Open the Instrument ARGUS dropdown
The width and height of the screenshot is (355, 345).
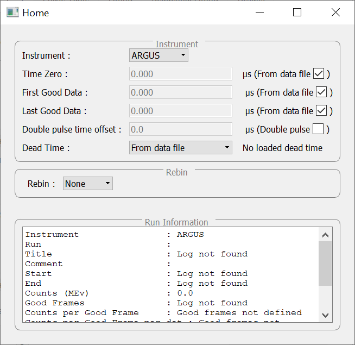tap(159, 55)
